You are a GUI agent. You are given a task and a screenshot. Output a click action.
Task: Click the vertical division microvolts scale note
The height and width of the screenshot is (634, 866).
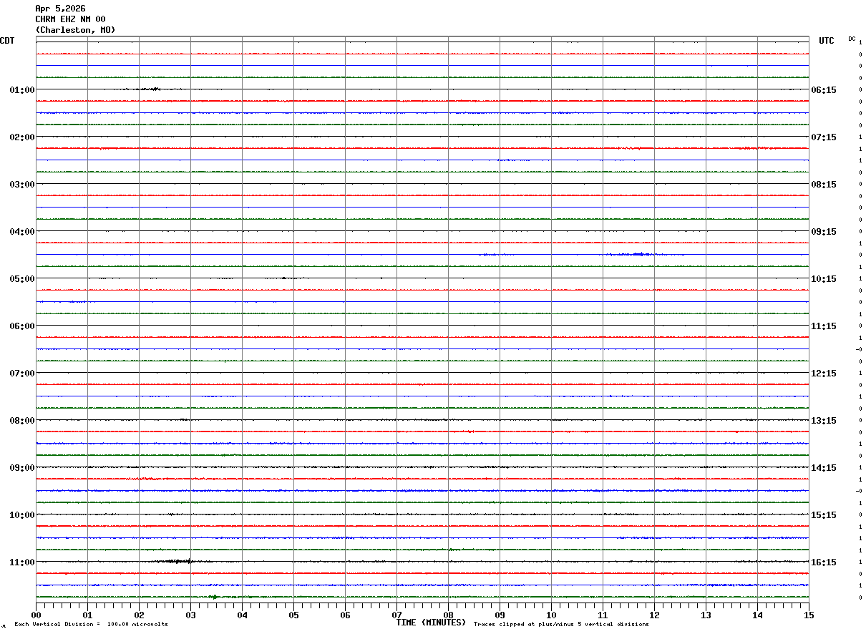tap(91, 625)
